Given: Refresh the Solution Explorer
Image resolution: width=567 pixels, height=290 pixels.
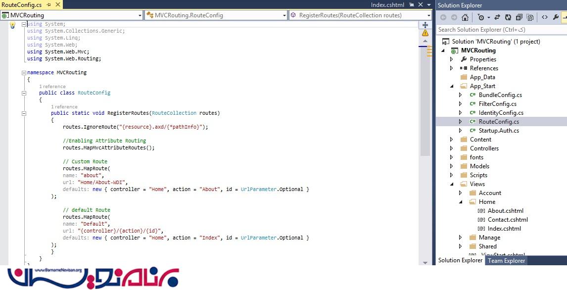Looking at the screenshot, I should (x=508, y=17).
